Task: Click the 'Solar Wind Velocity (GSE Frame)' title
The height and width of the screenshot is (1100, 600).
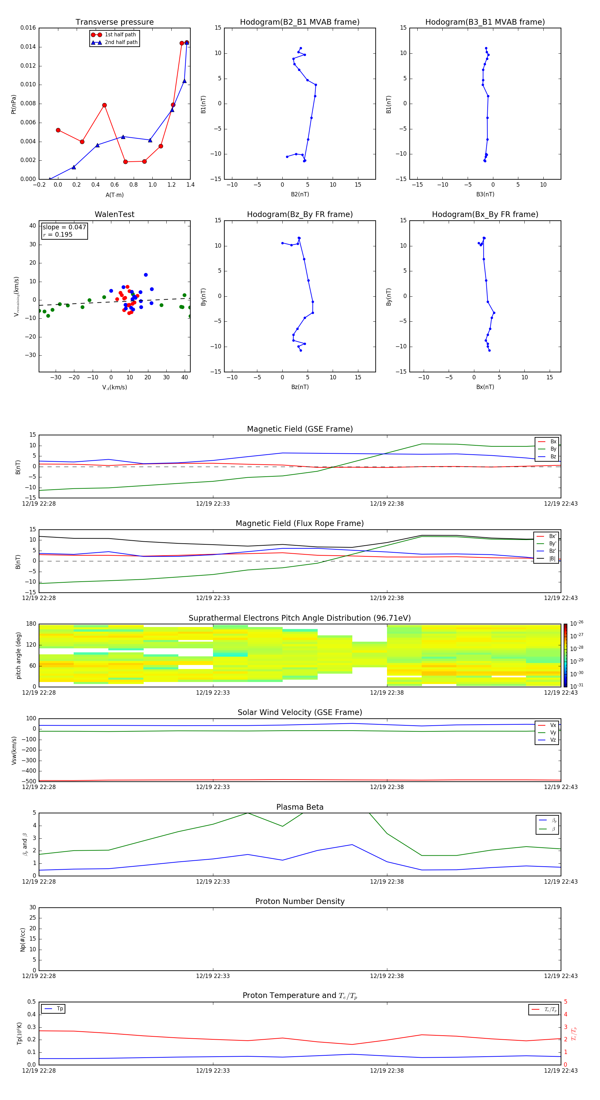Action: pyautogui.click(x=300, y=713)
